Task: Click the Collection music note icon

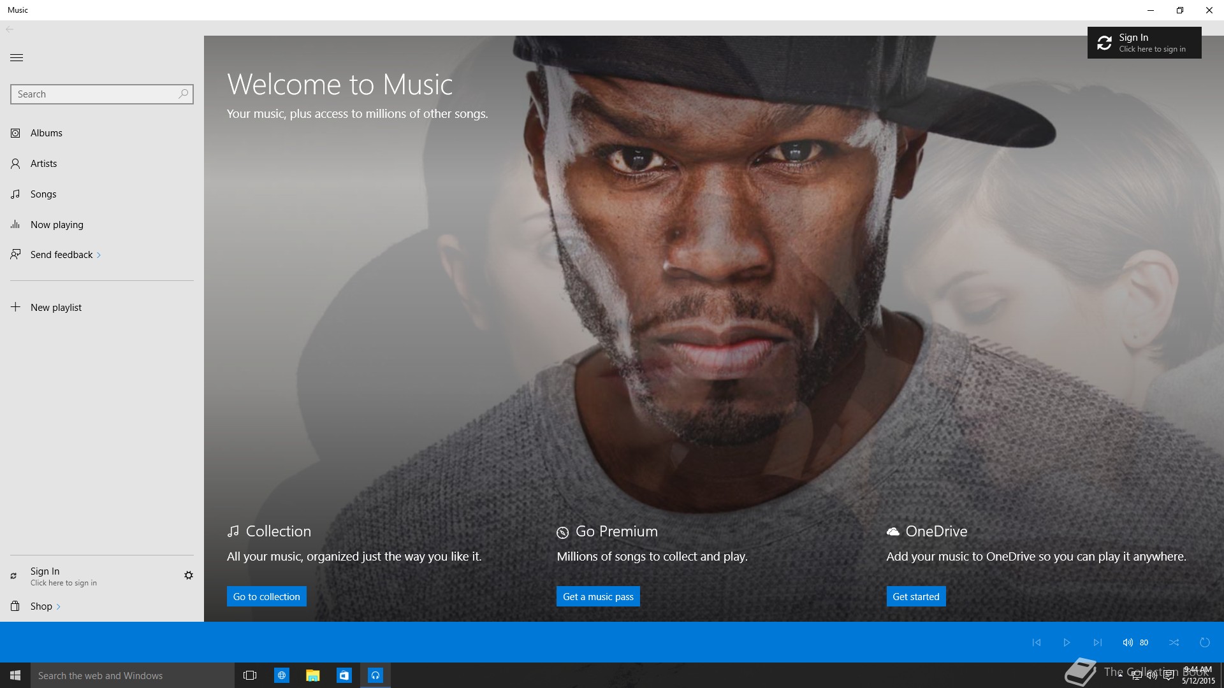Action: [x=233, y=531]
